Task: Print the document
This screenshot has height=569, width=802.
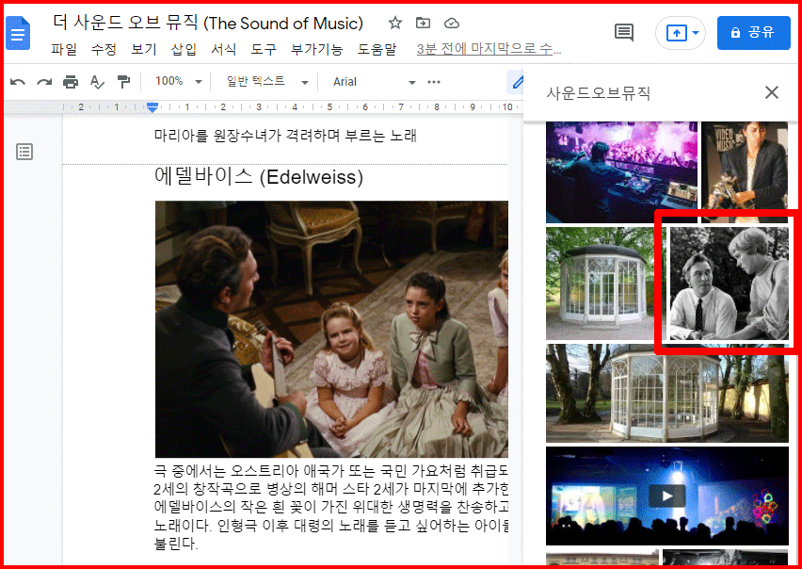Action: pos(71,82)
